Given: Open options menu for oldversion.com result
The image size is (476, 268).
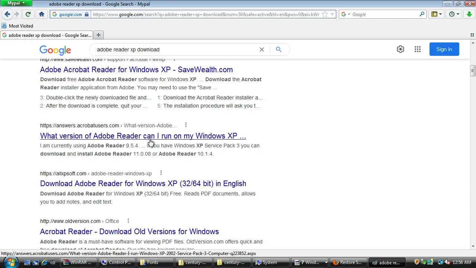Looking at the screenshot, I should pos(128,221).
